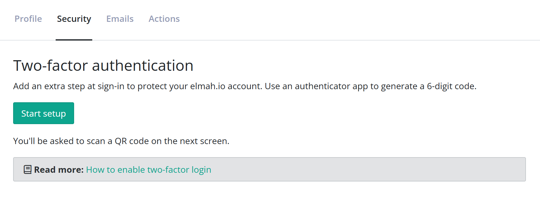Image resolution: width=540 pixels, height=198 pixels.
Task: Open the two-factor login help link
Action: 149,170
